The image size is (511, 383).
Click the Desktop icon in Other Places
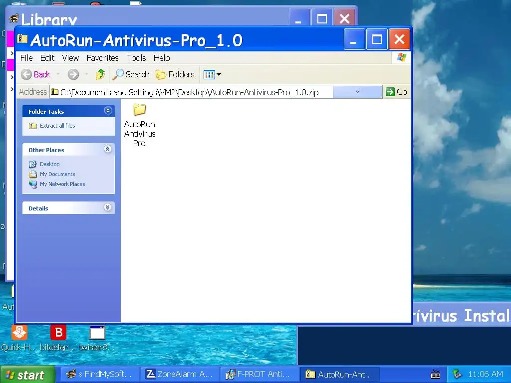pos(32,164)
